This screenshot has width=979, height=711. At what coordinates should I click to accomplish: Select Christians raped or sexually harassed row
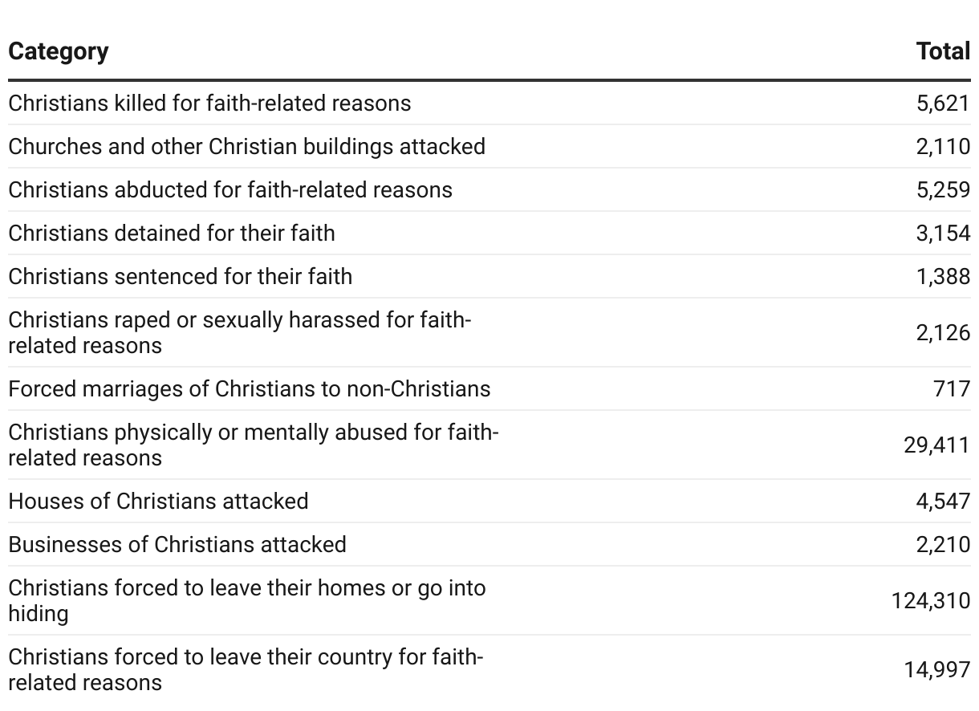pyautogui.click(x=489, y=332)
